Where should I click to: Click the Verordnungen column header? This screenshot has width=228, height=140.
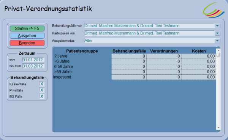pos(164,51)
